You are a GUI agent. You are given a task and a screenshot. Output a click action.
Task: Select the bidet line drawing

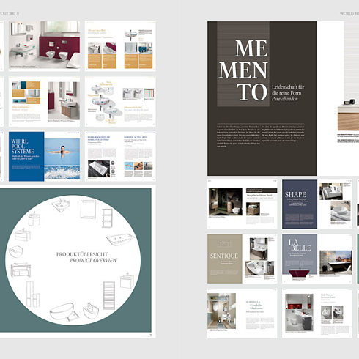91,311
